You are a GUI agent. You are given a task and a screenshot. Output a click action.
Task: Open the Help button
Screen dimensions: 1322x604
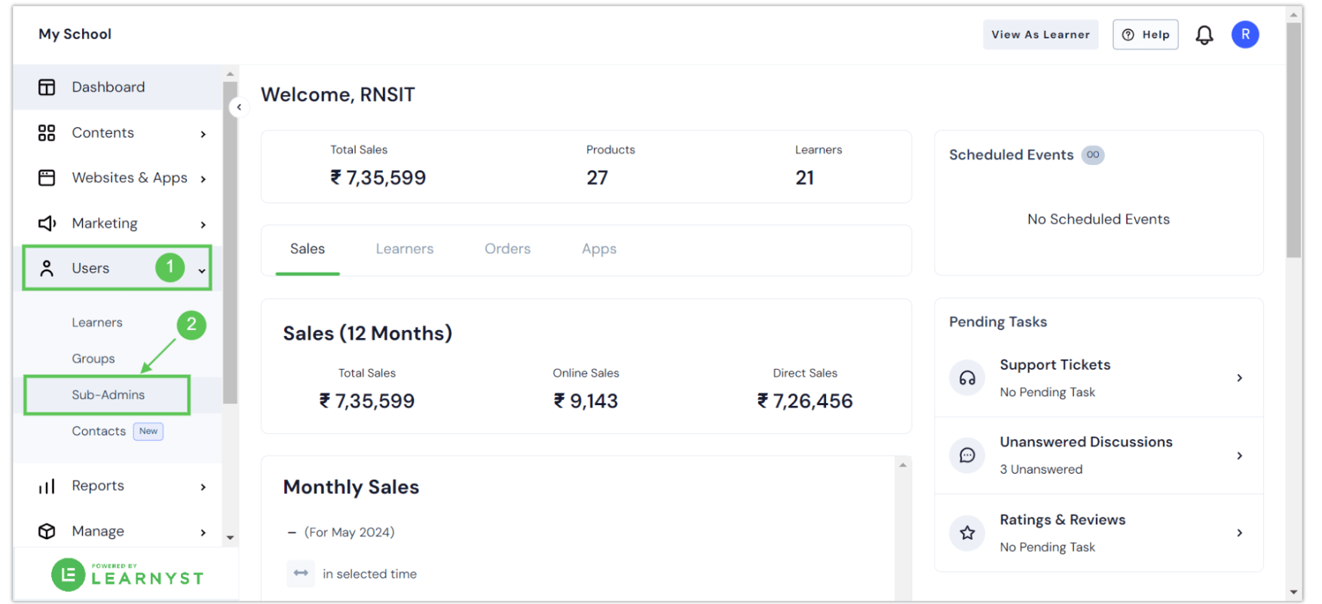(1145, 35)
